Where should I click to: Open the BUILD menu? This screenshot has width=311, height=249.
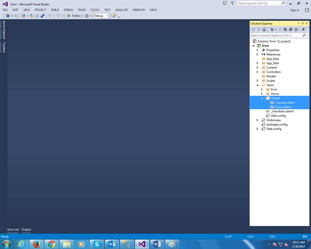[55, 9]
